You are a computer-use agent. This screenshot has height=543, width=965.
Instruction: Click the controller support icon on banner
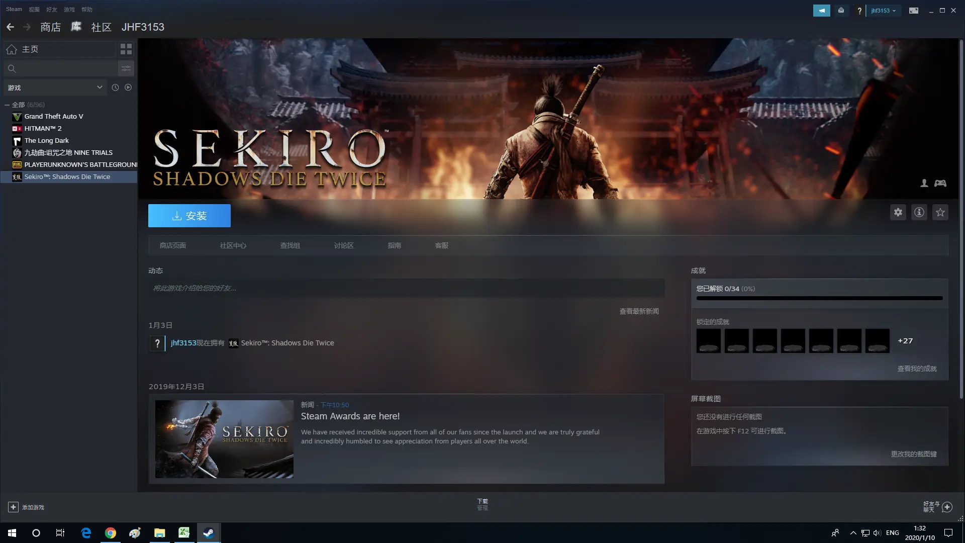(940, 184)
